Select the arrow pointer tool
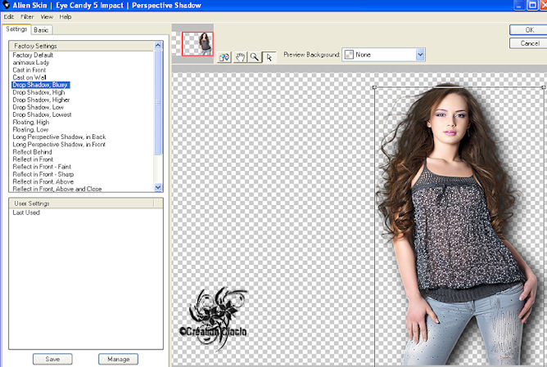The height and width of the screenshot is (367, 547). click(x=268, y=57)
